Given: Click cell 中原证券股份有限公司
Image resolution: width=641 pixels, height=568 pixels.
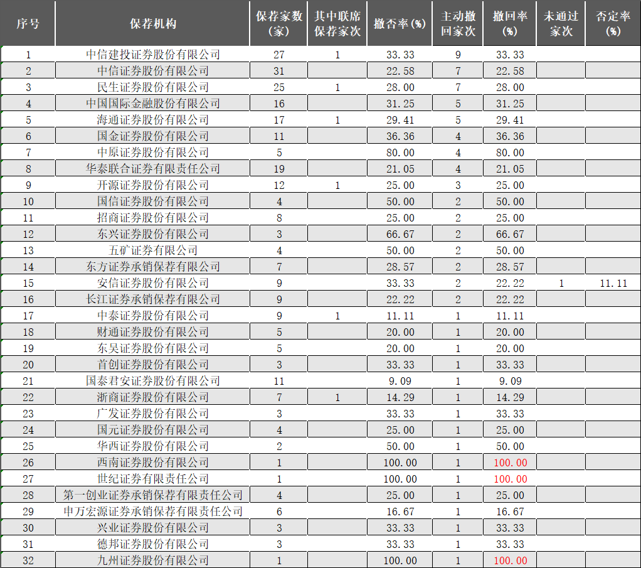Looking at the screenshot, I should tap(152, 153).
